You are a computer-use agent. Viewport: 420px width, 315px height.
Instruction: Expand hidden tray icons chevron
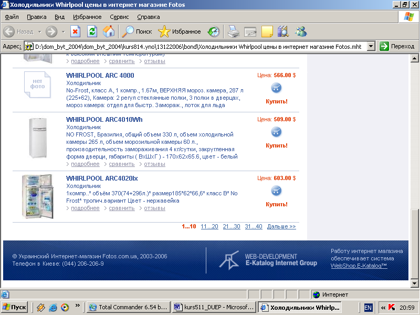point(383,308)
